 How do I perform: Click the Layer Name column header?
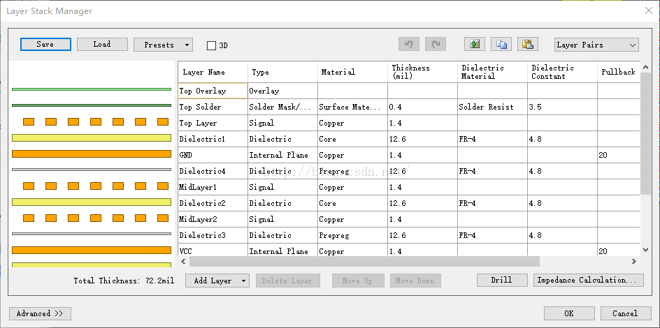tap(213, 72)
